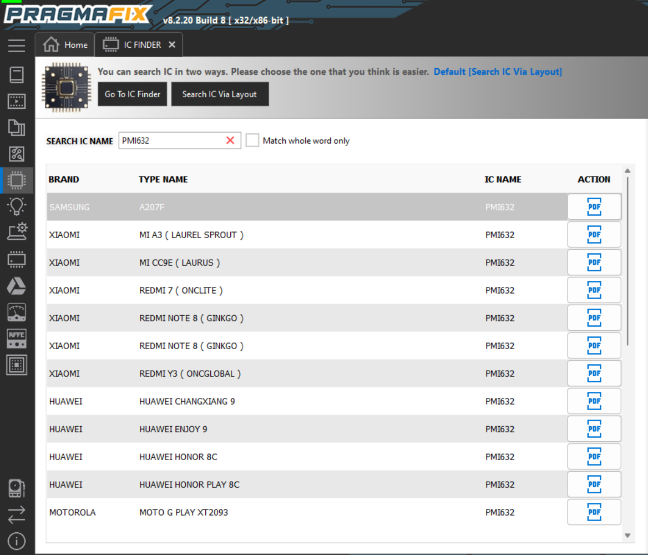Click the Go To IC Finder button
Screen dimensions: 648x555
point(132,94)
